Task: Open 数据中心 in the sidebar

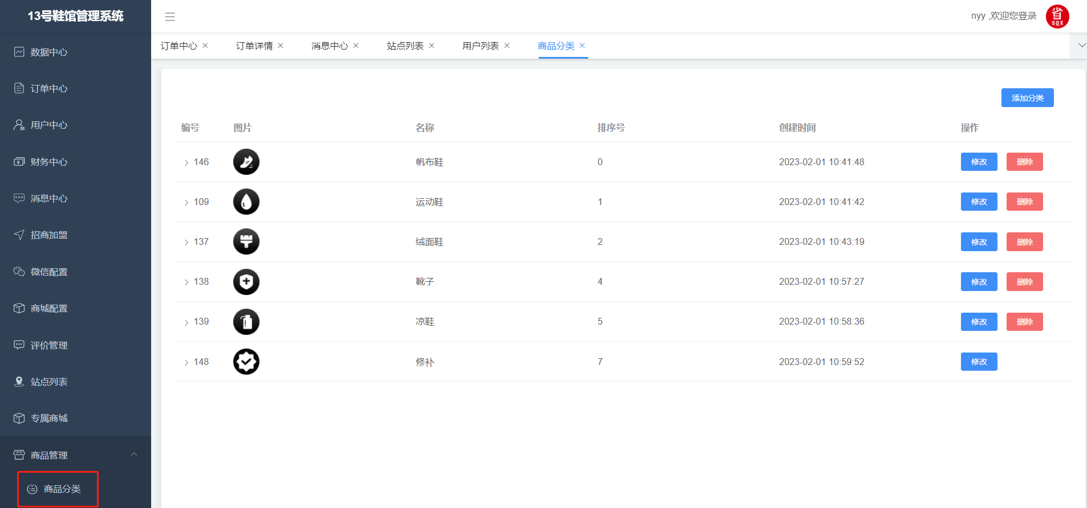Action: coord(49,52)
